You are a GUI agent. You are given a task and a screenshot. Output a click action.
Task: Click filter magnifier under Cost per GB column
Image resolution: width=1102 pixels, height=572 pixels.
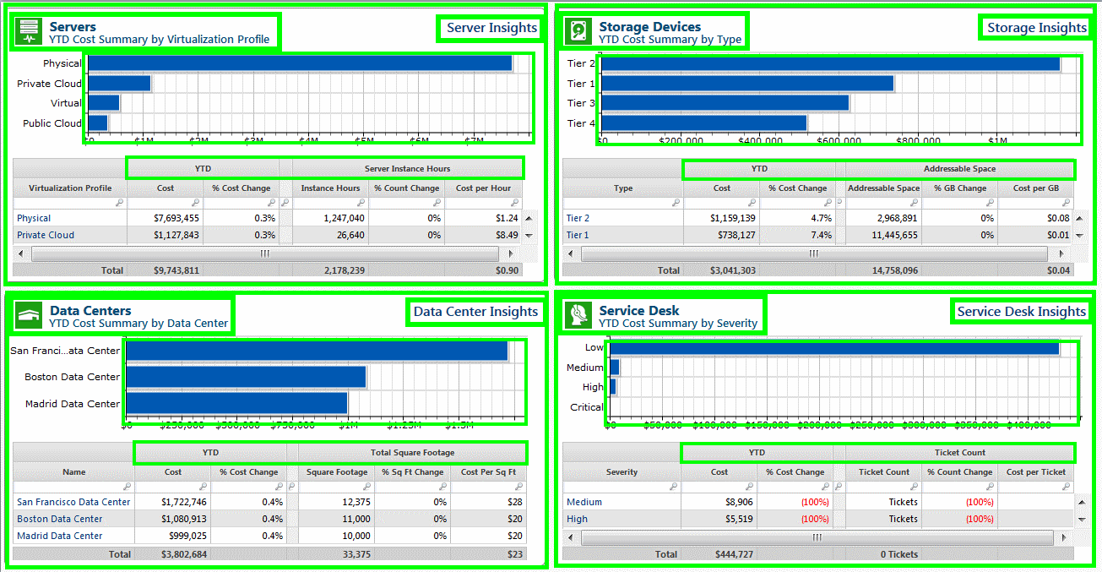tap(1067, 203)
